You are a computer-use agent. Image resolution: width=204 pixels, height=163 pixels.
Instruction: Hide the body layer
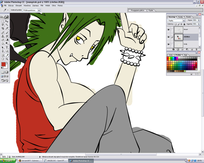tap(169, 44)
